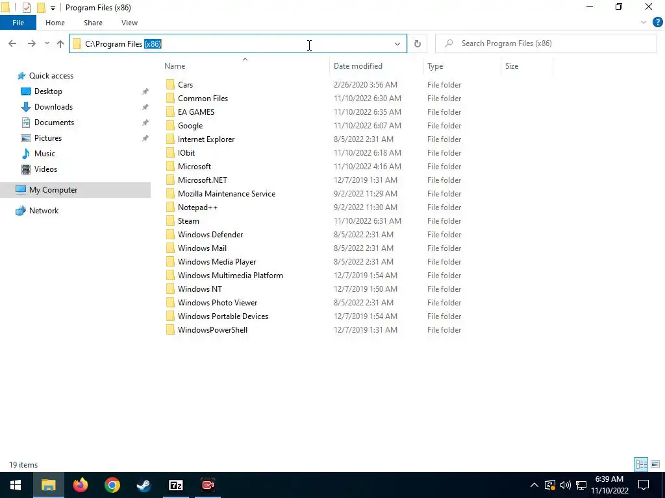Go forward with the Forward arrow button
Viewport: 665px width, 498px height.
(x=31, y=43)
